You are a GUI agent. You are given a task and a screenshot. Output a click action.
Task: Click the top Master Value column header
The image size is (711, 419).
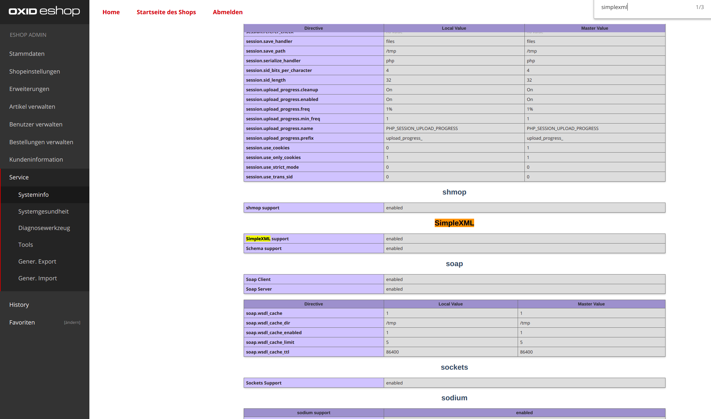[x=594, y=28]
